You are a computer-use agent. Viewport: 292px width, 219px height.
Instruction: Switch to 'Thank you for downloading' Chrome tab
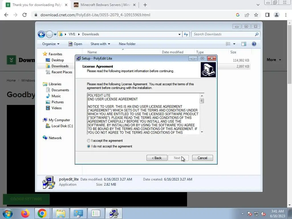click(x=37, y=5)
